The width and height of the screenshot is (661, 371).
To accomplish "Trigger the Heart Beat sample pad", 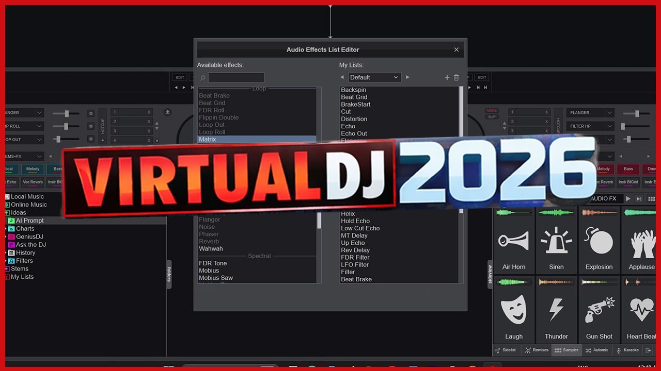I will [x=639, y=310].
